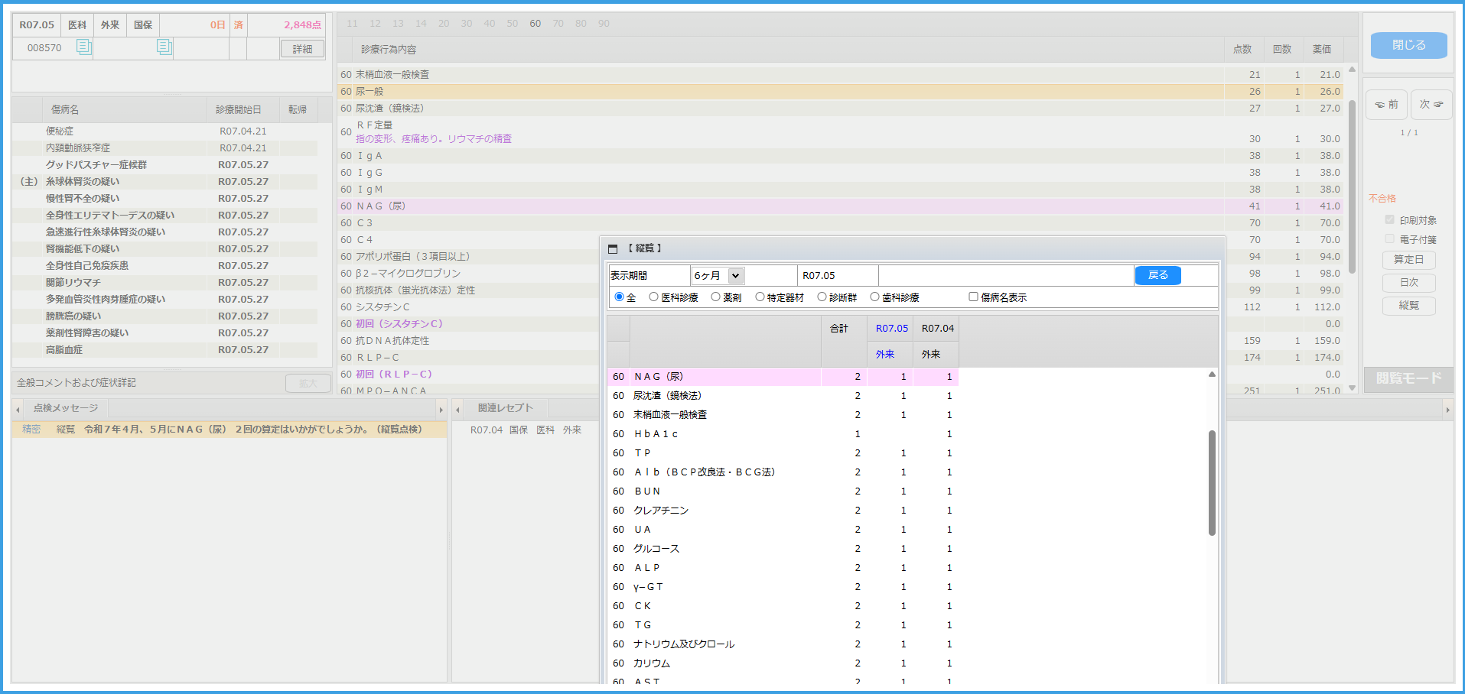Click the left arrow of the 点検メッセージ panel
The height and width of the screenshot is (694, 1465).
18,410
